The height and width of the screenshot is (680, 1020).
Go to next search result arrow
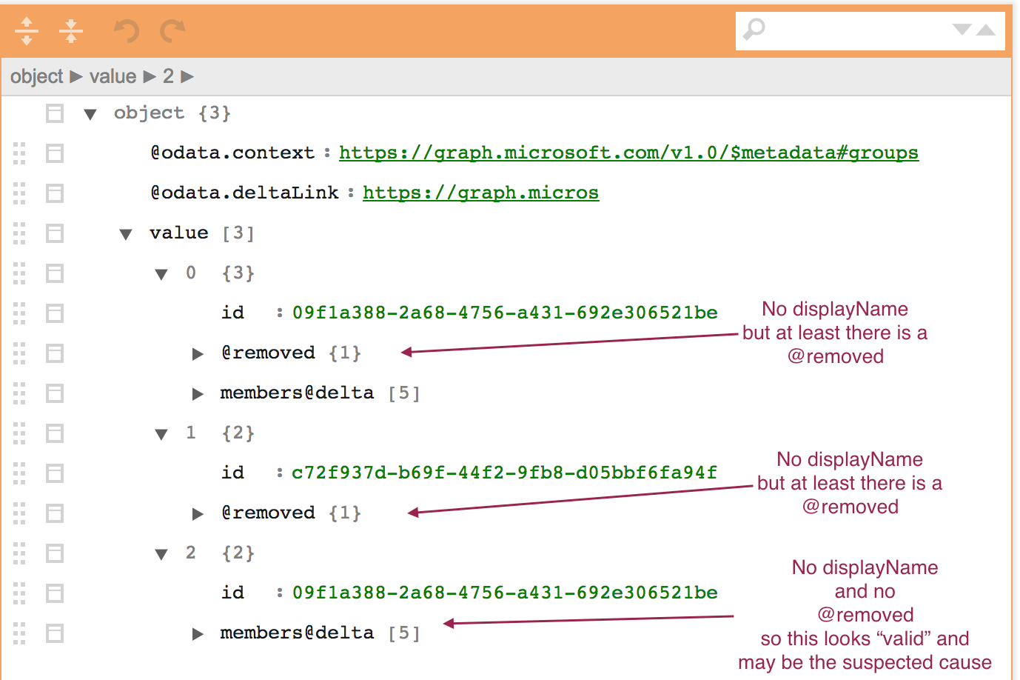coord(962,30)
